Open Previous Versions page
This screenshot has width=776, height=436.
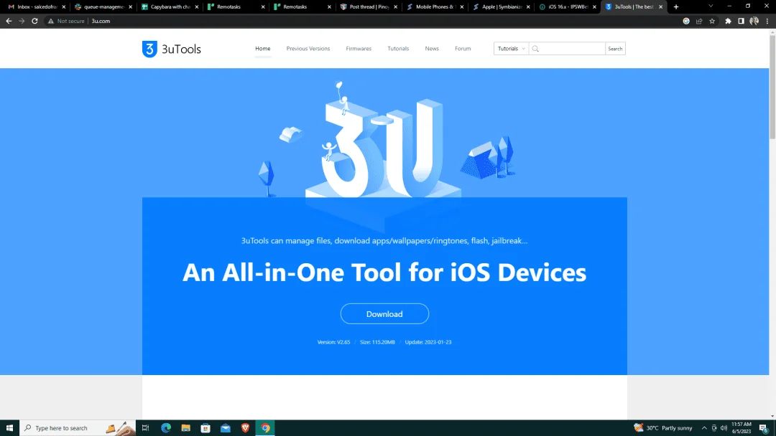click(308, 48)
